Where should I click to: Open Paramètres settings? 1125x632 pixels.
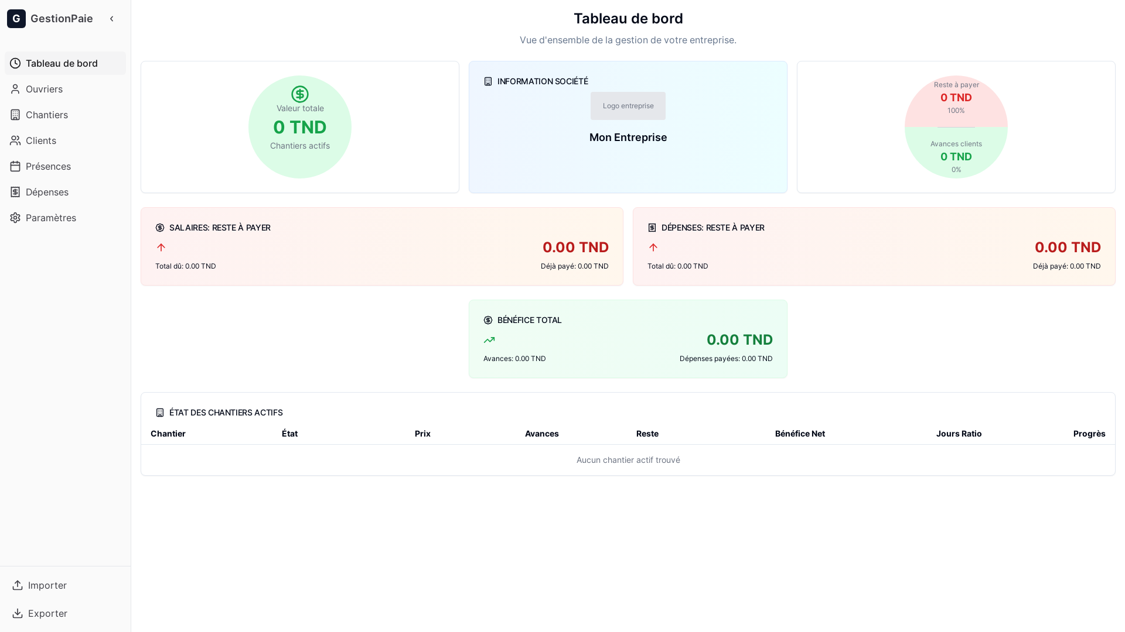pyautogui.click(x=65, y=218)
